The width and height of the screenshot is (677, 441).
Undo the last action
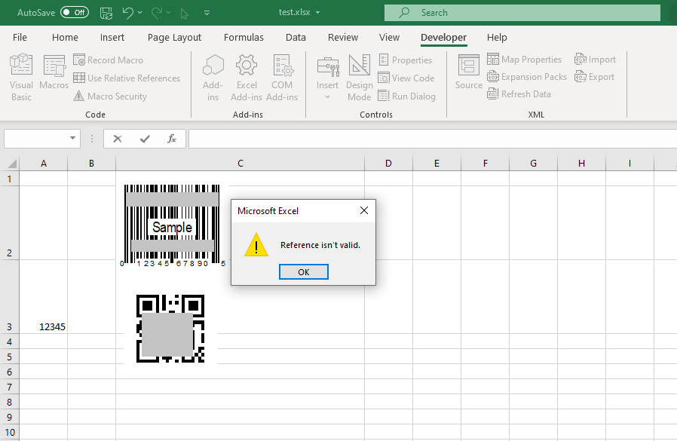point(127,13)
